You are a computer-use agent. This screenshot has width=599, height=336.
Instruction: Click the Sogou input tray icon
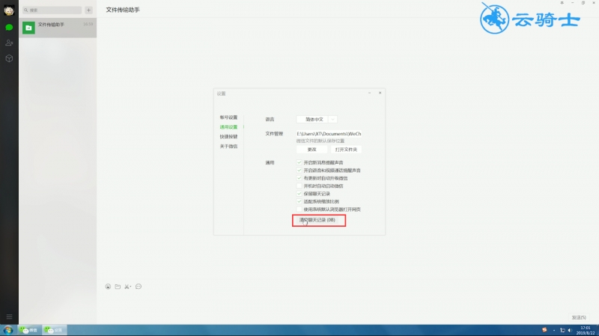click(x=544, y=330)
